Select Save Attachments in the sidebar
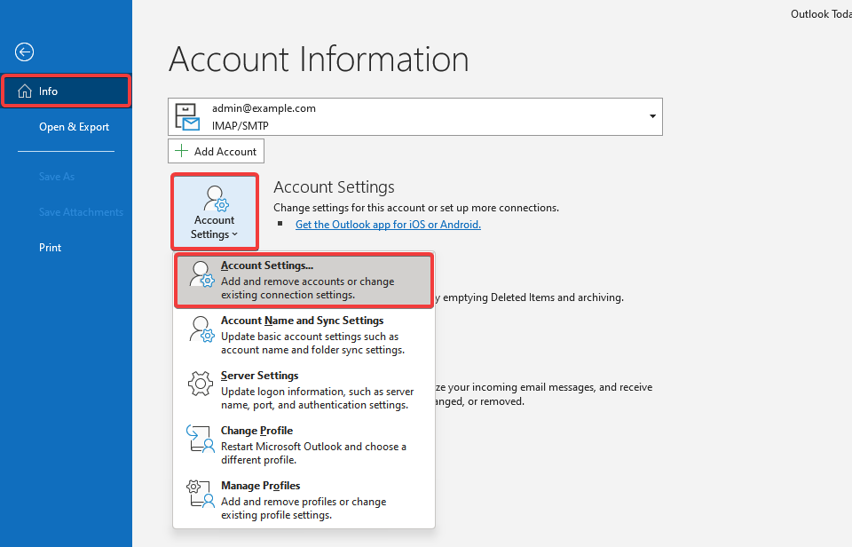Viewport: 852px width, 547px height. click(x=81, y=212)
